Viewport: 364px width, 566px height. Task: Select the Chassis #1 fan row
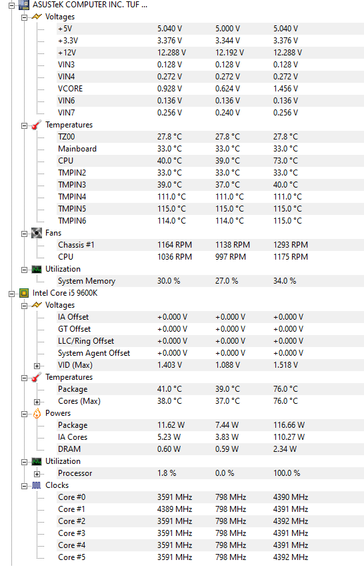pyautogui.click(x=210, y=245)
